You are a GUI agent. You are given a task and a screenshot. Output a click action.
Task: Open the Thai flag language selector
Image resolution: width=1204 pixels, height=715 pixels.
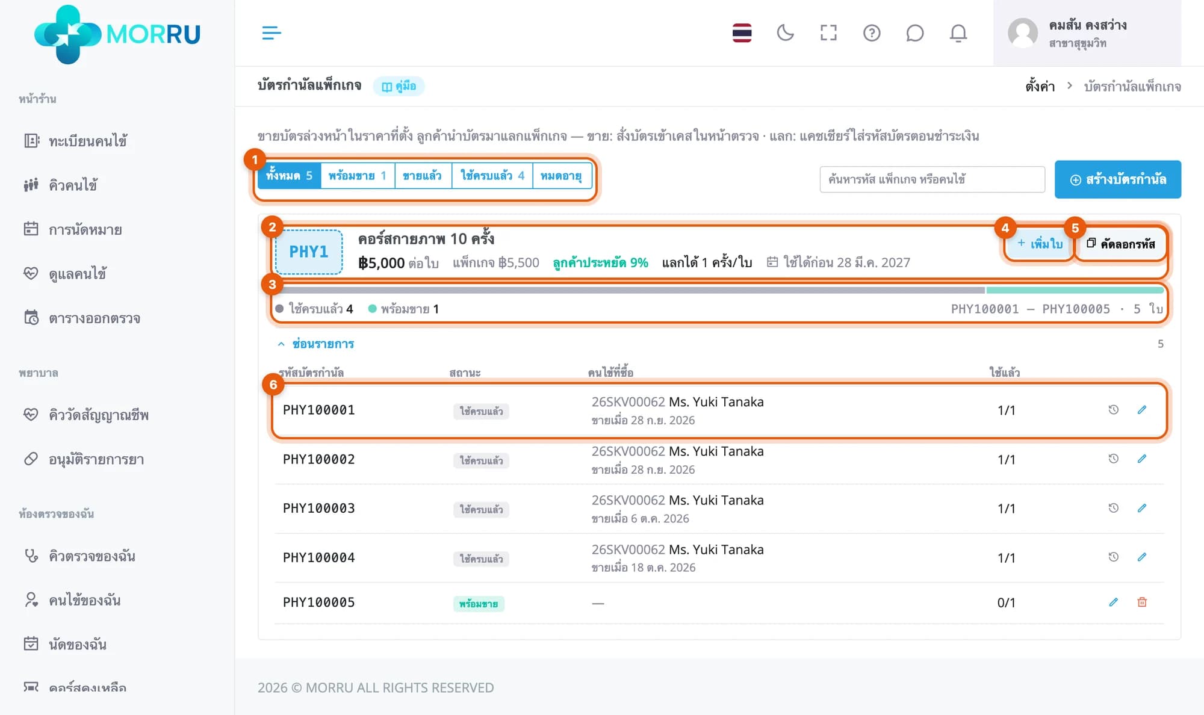742,33
